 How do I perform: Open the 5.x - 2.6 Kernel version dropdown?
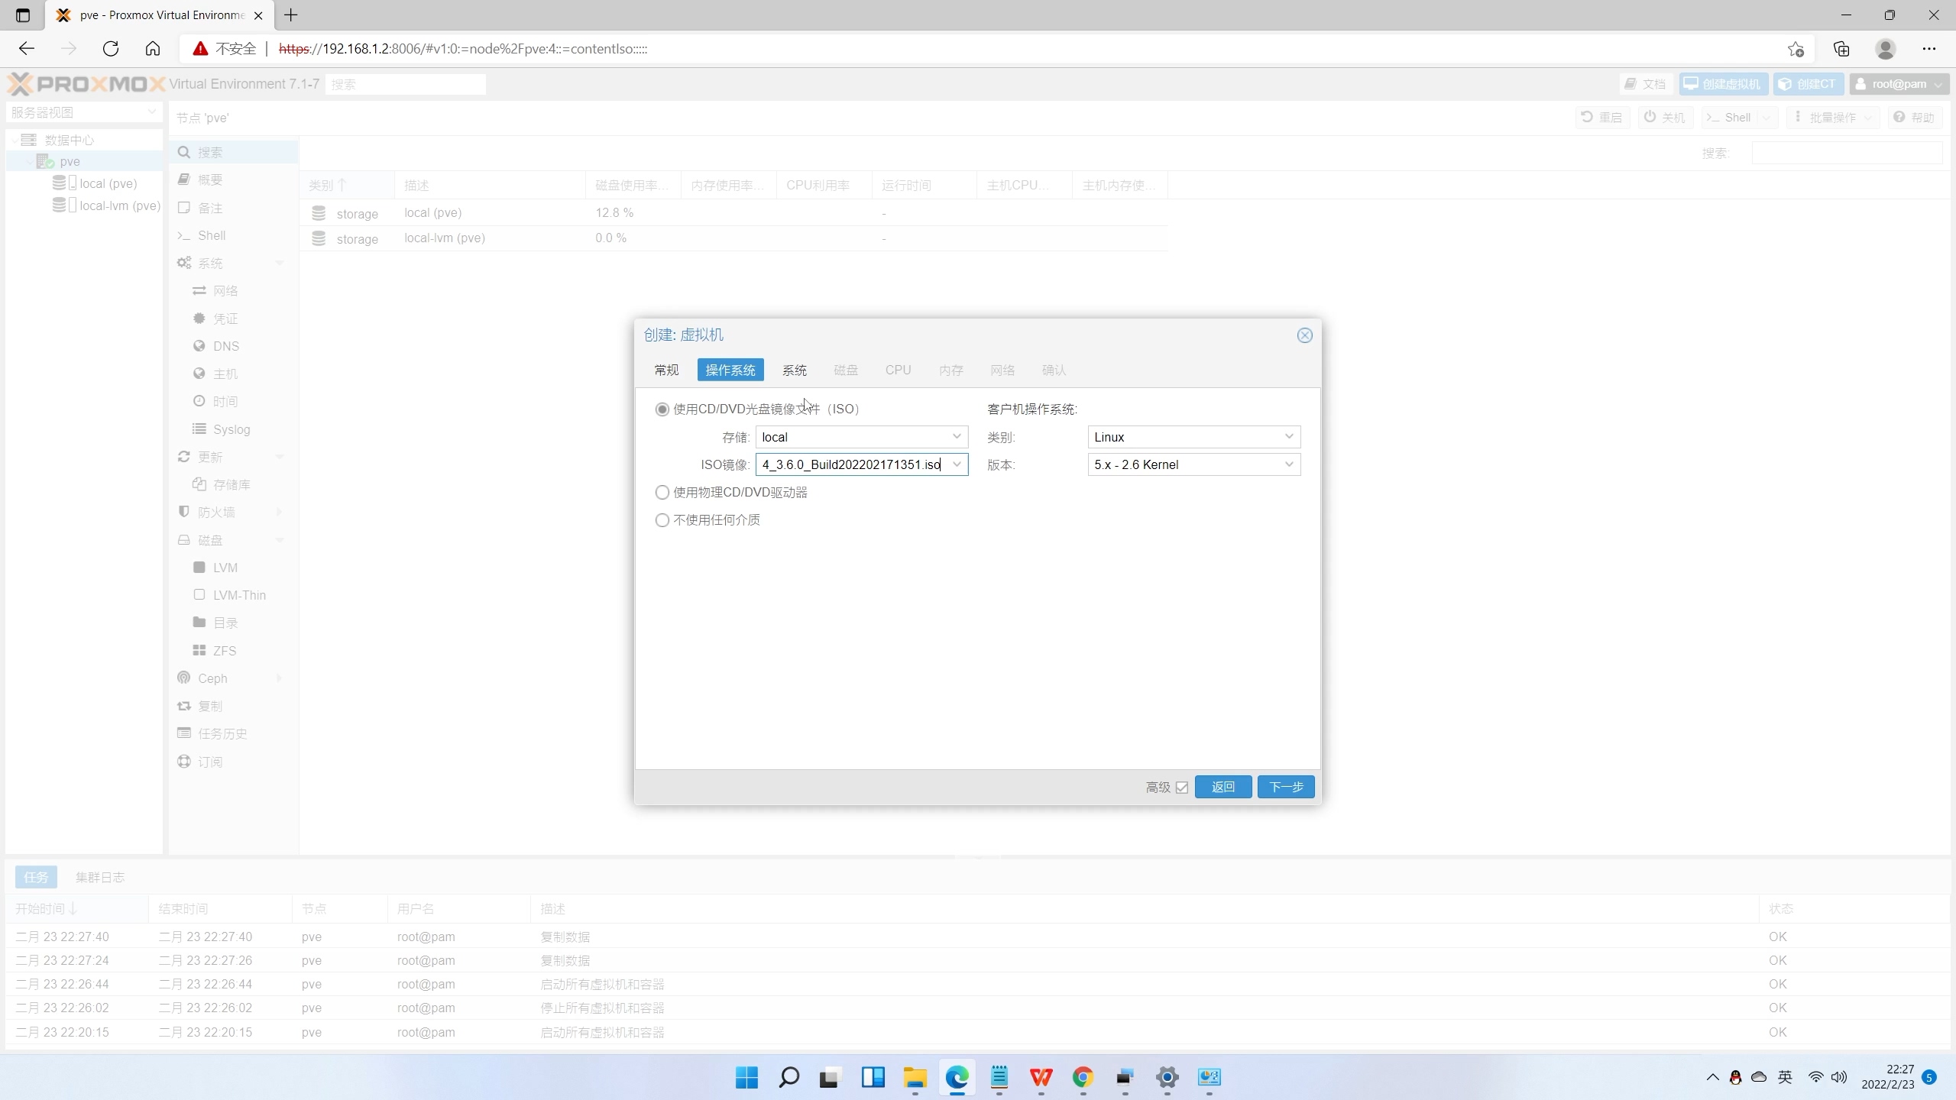coord(1288,464)
